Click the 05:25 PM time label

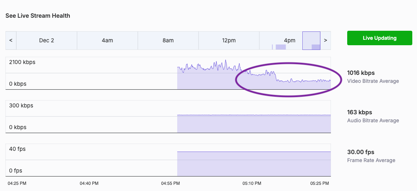(319, 183)
